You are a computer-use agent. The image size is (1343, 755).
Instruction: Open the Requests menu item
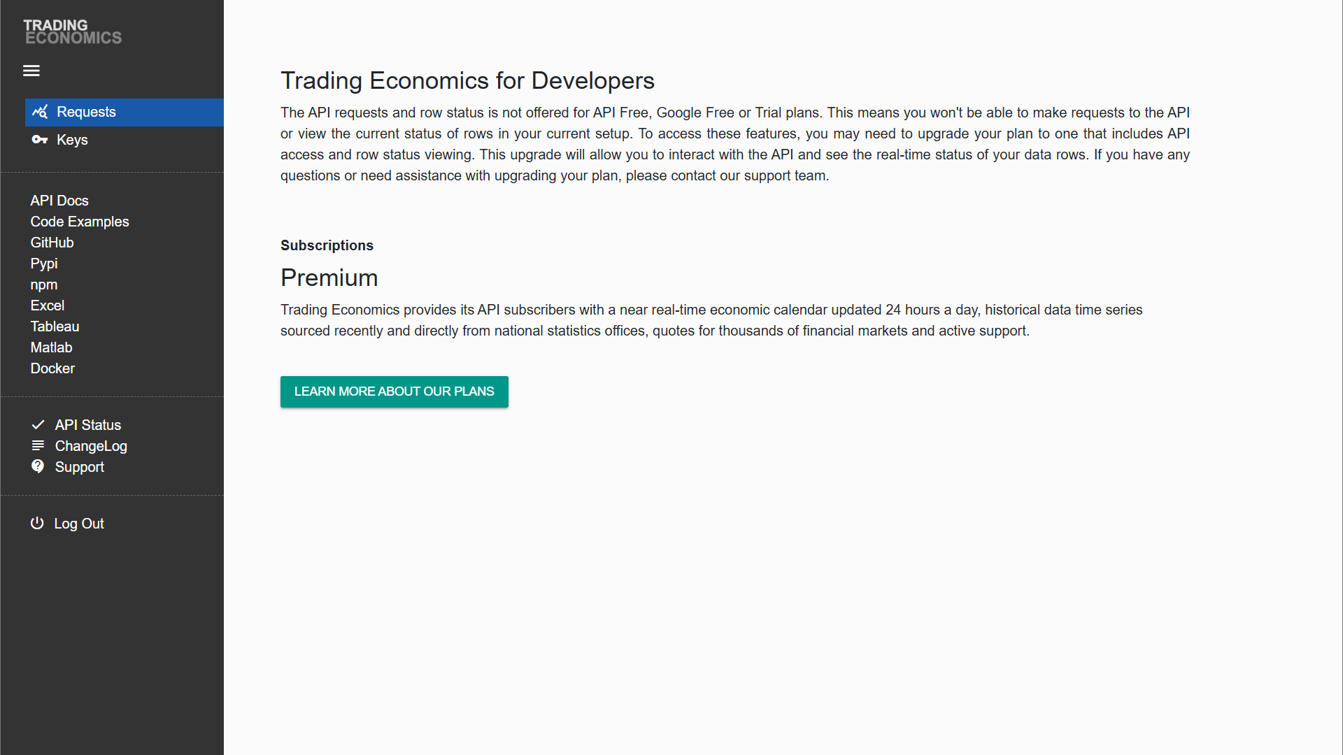(x=125, y=113)
